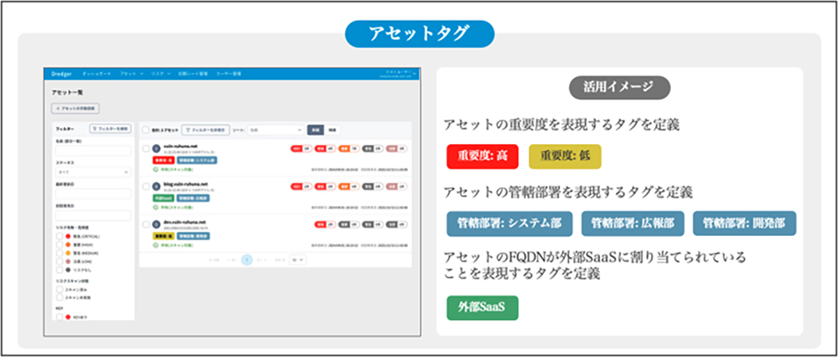The width and height of the screenshot is (838, 357).
Task: Click the フィルターを非表示 button
Action: point(205,130)
